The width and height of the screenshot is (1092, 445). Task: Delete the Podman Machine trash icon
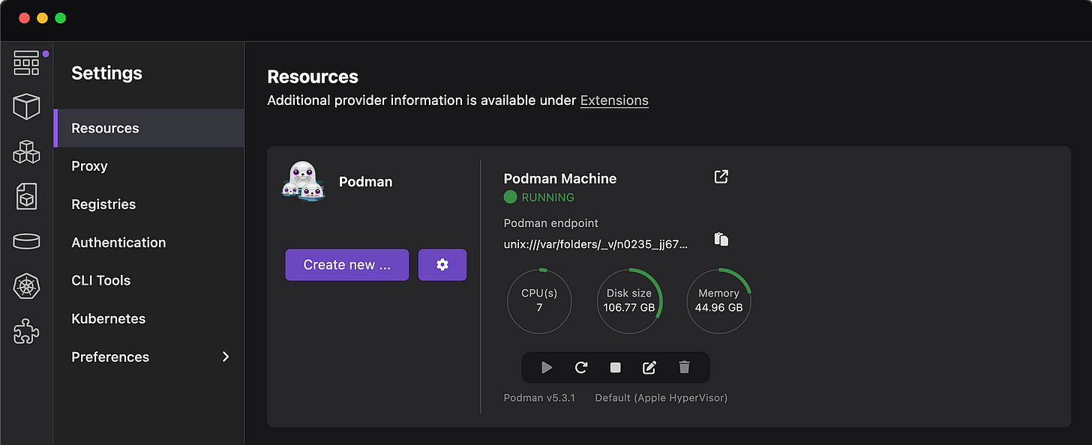[x=684, y=367]
